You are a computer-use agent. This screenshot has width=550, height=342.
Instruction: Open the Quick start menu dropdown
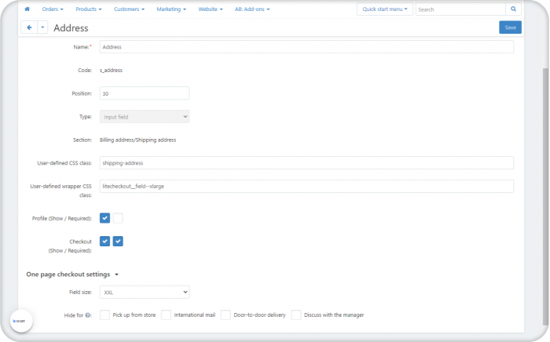(385, 9)
